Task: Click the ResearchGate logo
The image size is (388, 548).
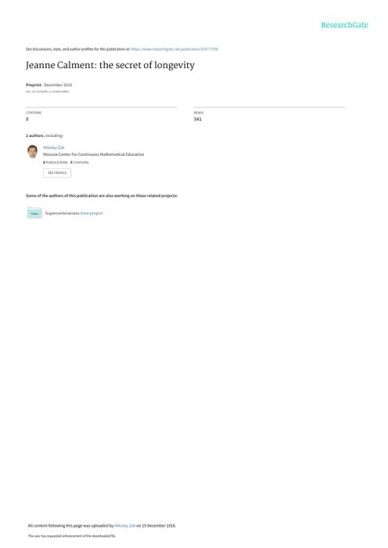Action: pyautogui.click(x=344, y=25)
